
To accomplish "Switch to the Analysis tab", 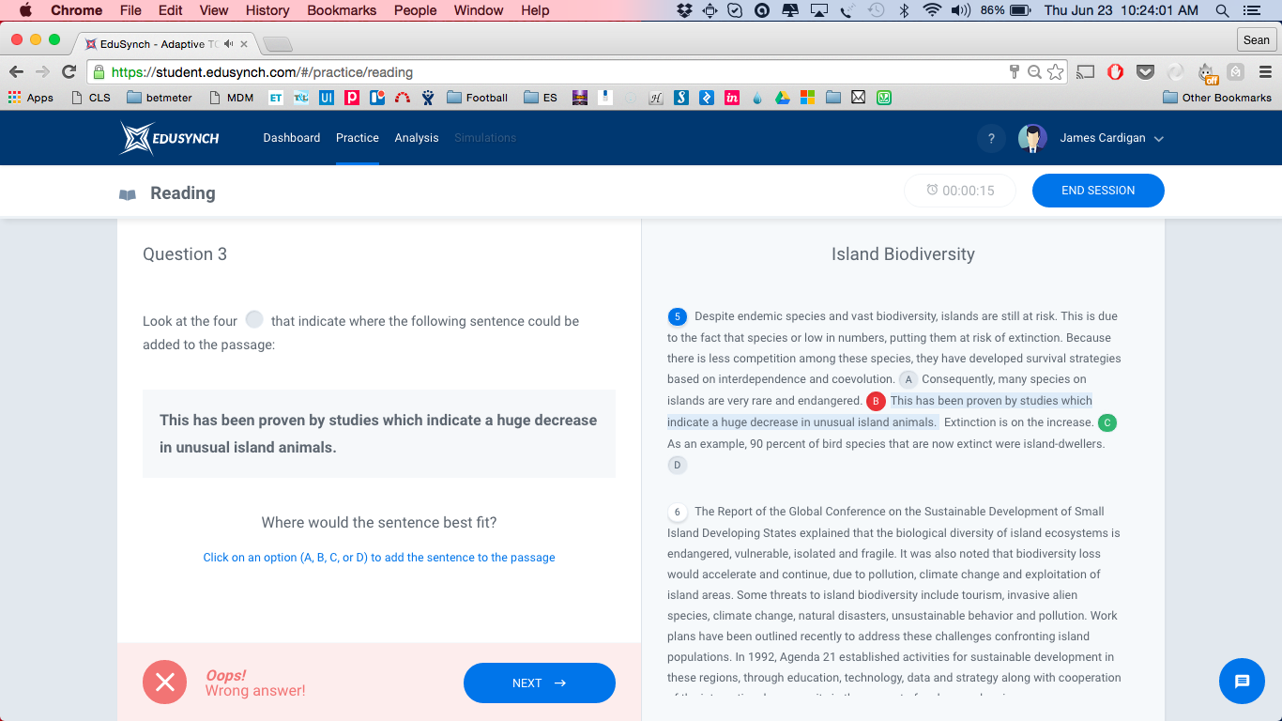I will tap(416, 137).
